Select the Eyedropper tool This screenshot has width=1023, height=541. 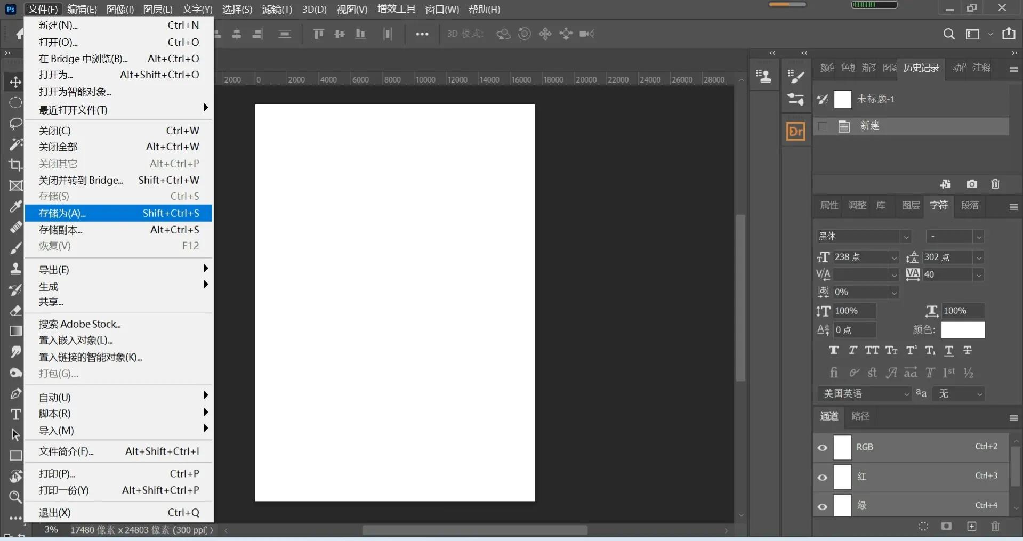point(15,206)
